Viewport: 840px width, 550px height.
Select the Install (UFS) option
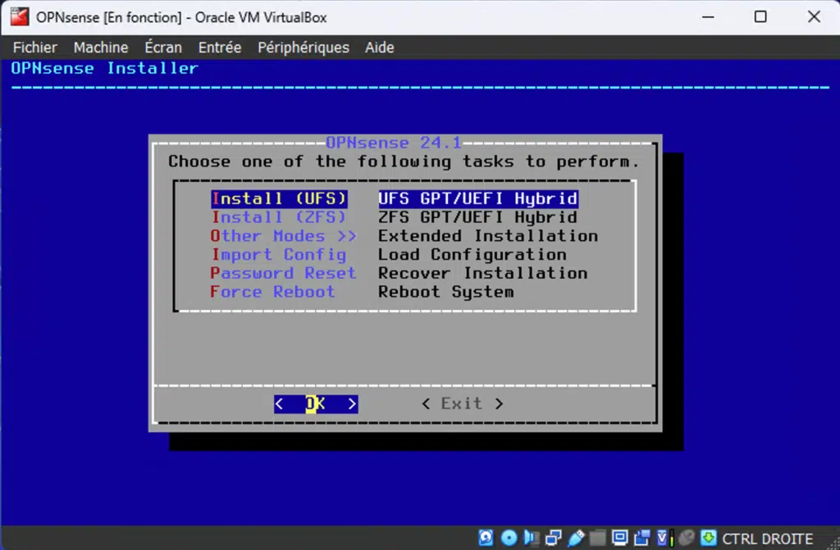point(279,198)
